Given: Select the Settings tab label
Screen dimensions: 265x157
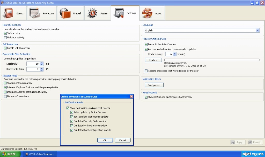Looking at the screenshot, I should (x=131, y=13).
